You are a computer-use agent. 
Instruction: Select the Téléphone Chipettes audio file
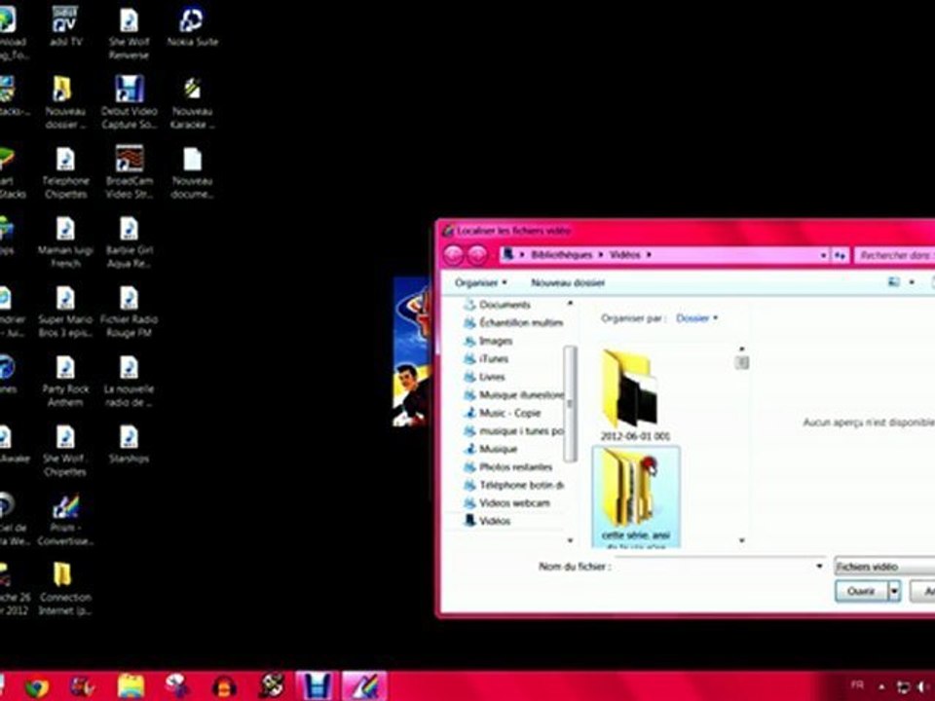point(65,172)
